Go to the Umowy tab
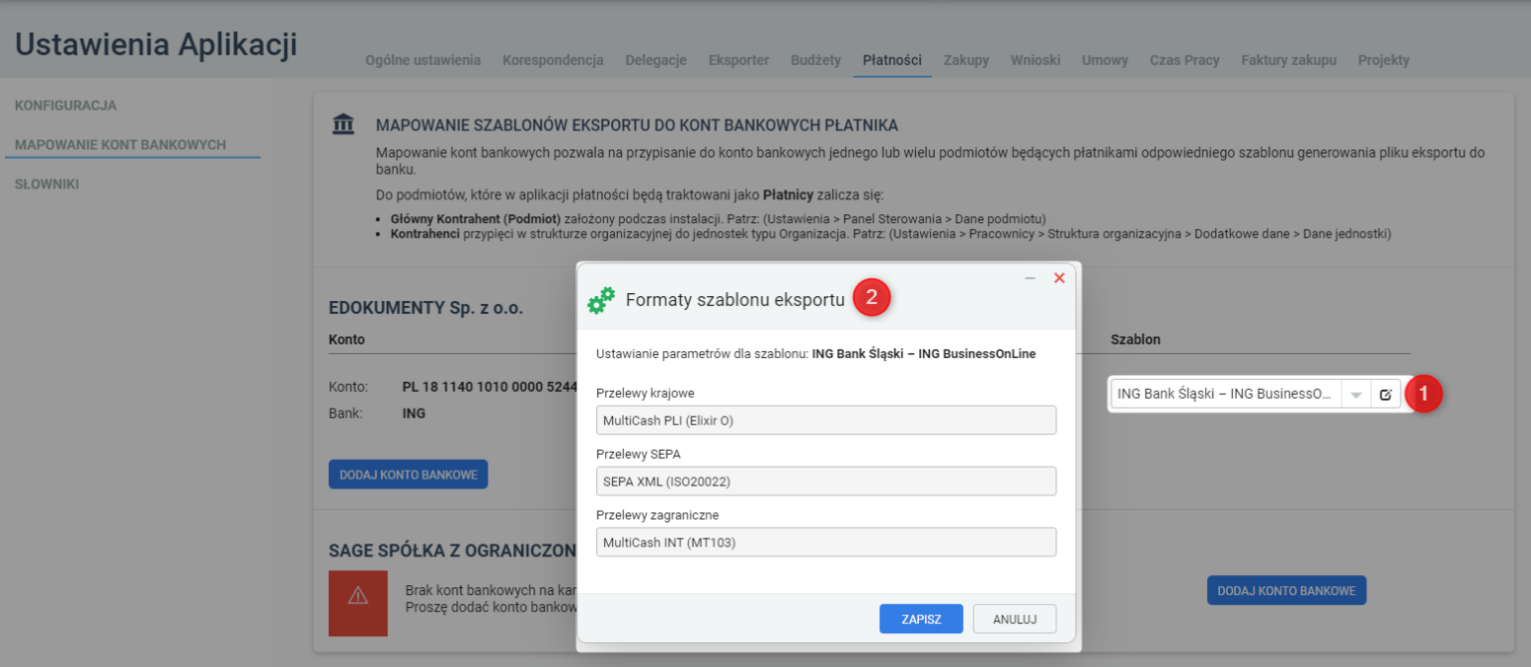Viewport: 1531px width, 667px height. point(1105,60)
